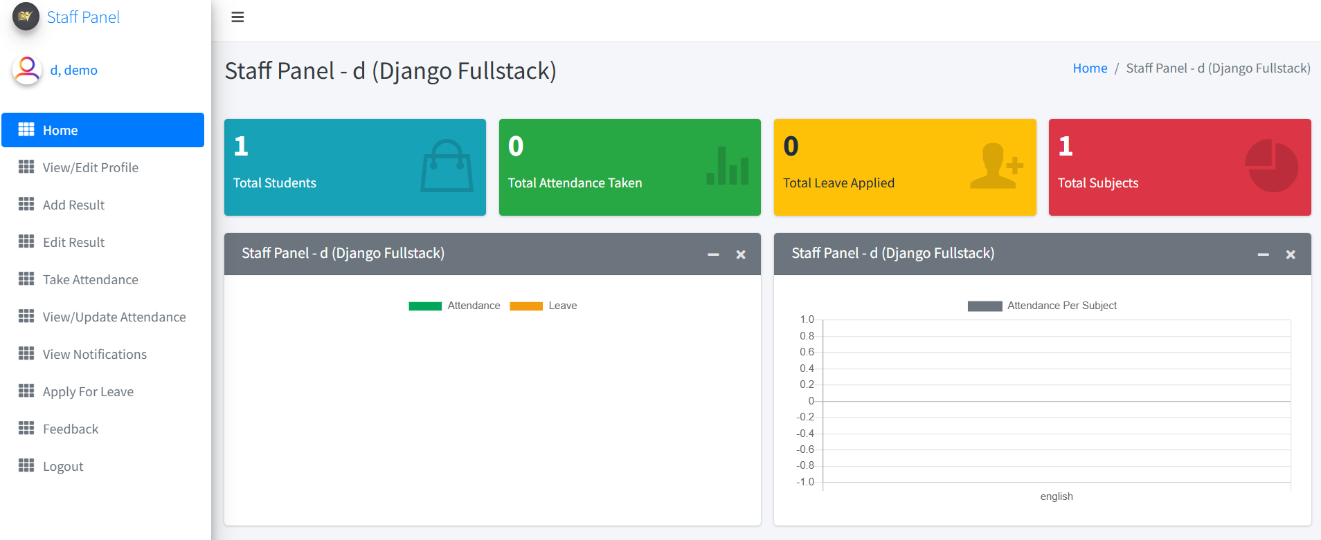1321x540 pixels.
Task: Toggle the hamburger sidebar menu icon
Action: tap(237, 17)
